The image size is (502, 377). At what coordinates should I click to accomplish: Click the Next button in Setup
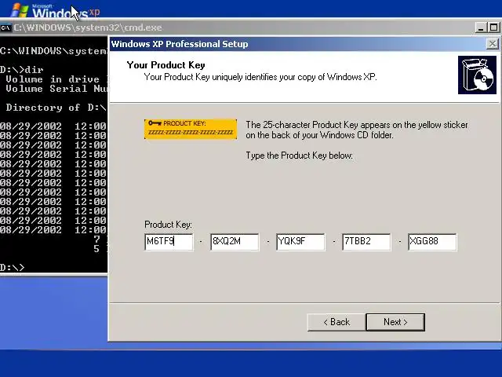pos(395,322)
